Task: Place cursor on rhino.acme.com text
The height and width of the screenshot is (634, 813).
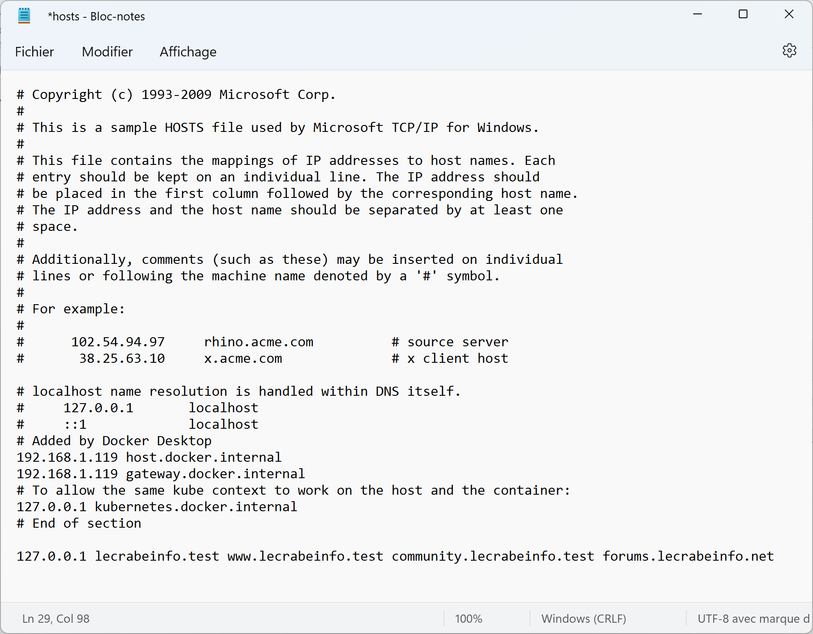Action: pos(259,342)
